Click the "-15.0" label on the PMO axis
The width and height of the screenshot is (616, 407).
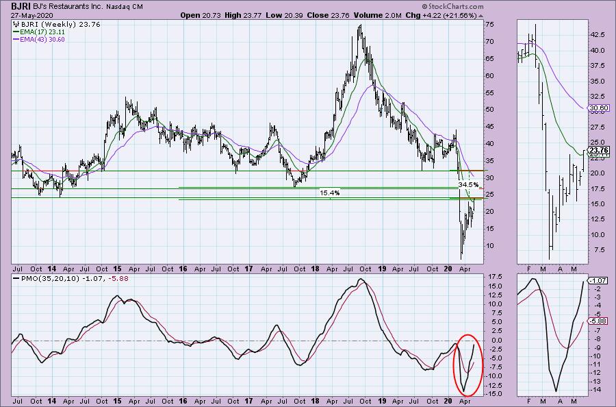tap(493, 394)
